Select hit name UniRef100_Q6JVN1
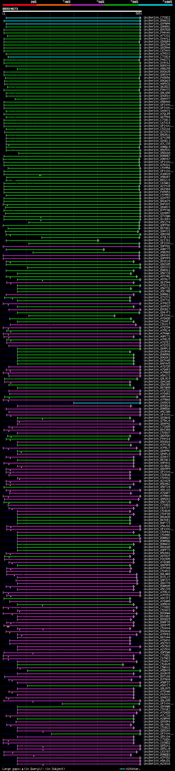This screenshot has width=175, height=771. 157,725
